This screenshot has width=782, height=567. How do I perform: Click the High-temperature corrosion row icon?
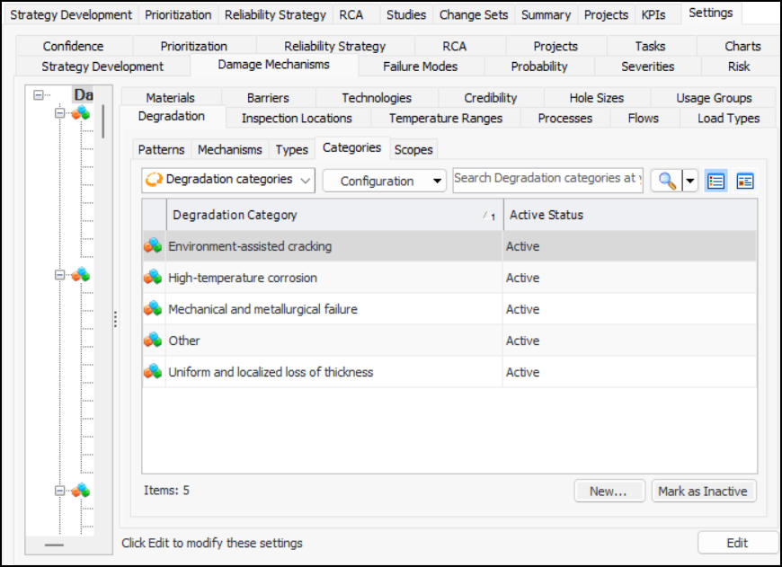[153, 278]
